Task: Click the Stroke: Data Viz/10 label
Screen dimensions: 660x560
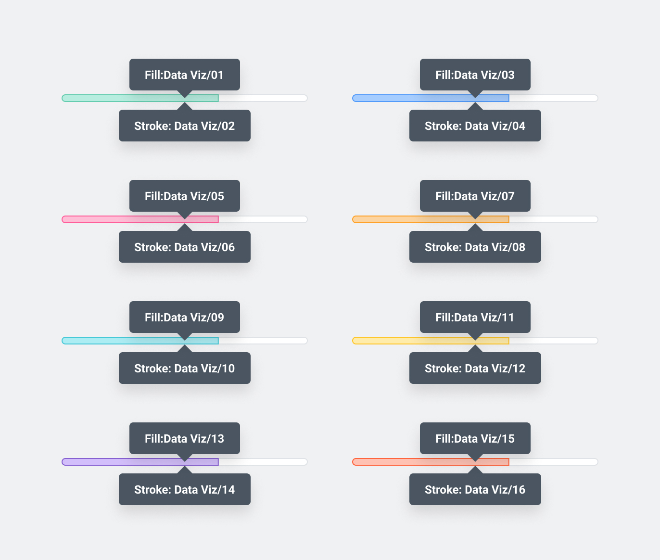Action: (184, 368)
